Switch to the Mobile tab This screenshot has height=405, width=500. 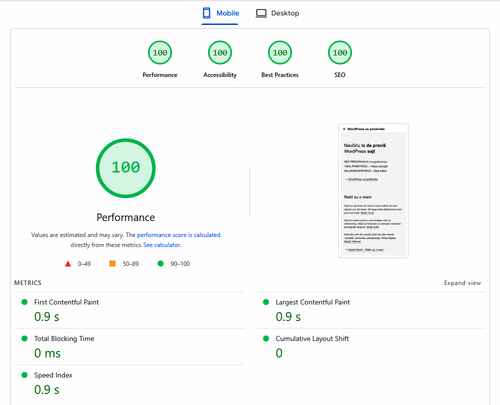220,13
